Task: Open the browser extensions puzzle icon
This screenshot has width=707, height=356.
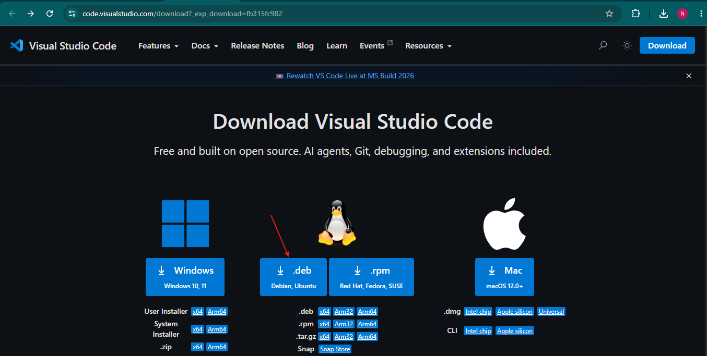Action: [635, 14]
